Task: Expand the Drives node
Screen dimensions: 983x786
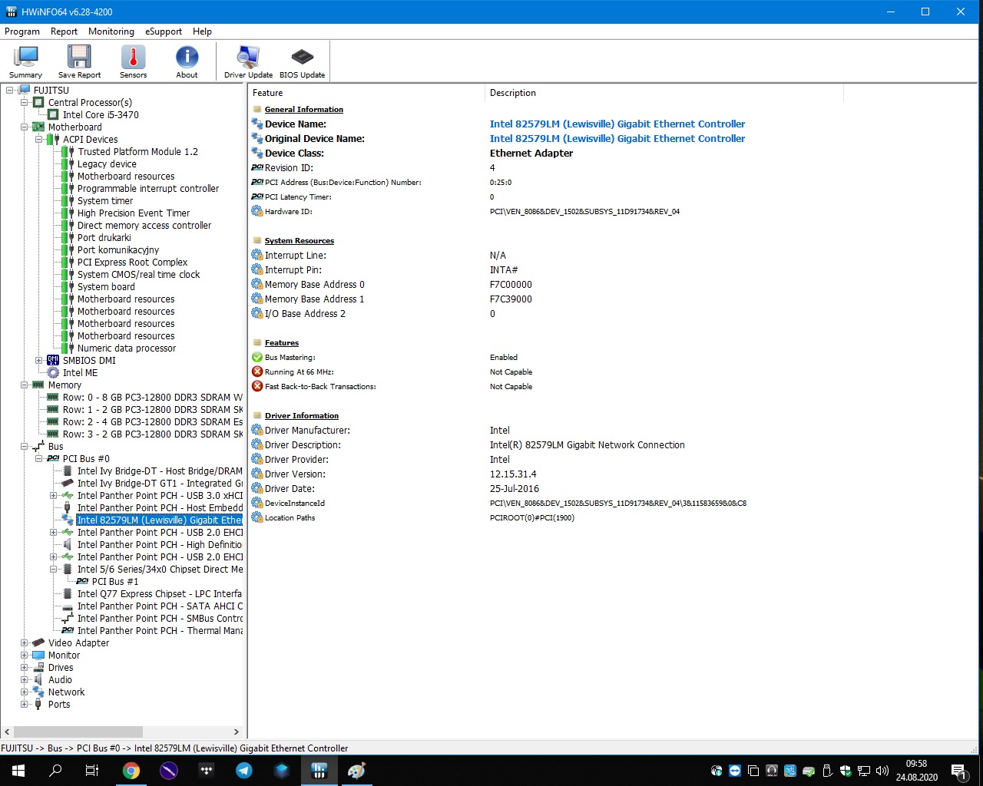Action: [25, 668]
